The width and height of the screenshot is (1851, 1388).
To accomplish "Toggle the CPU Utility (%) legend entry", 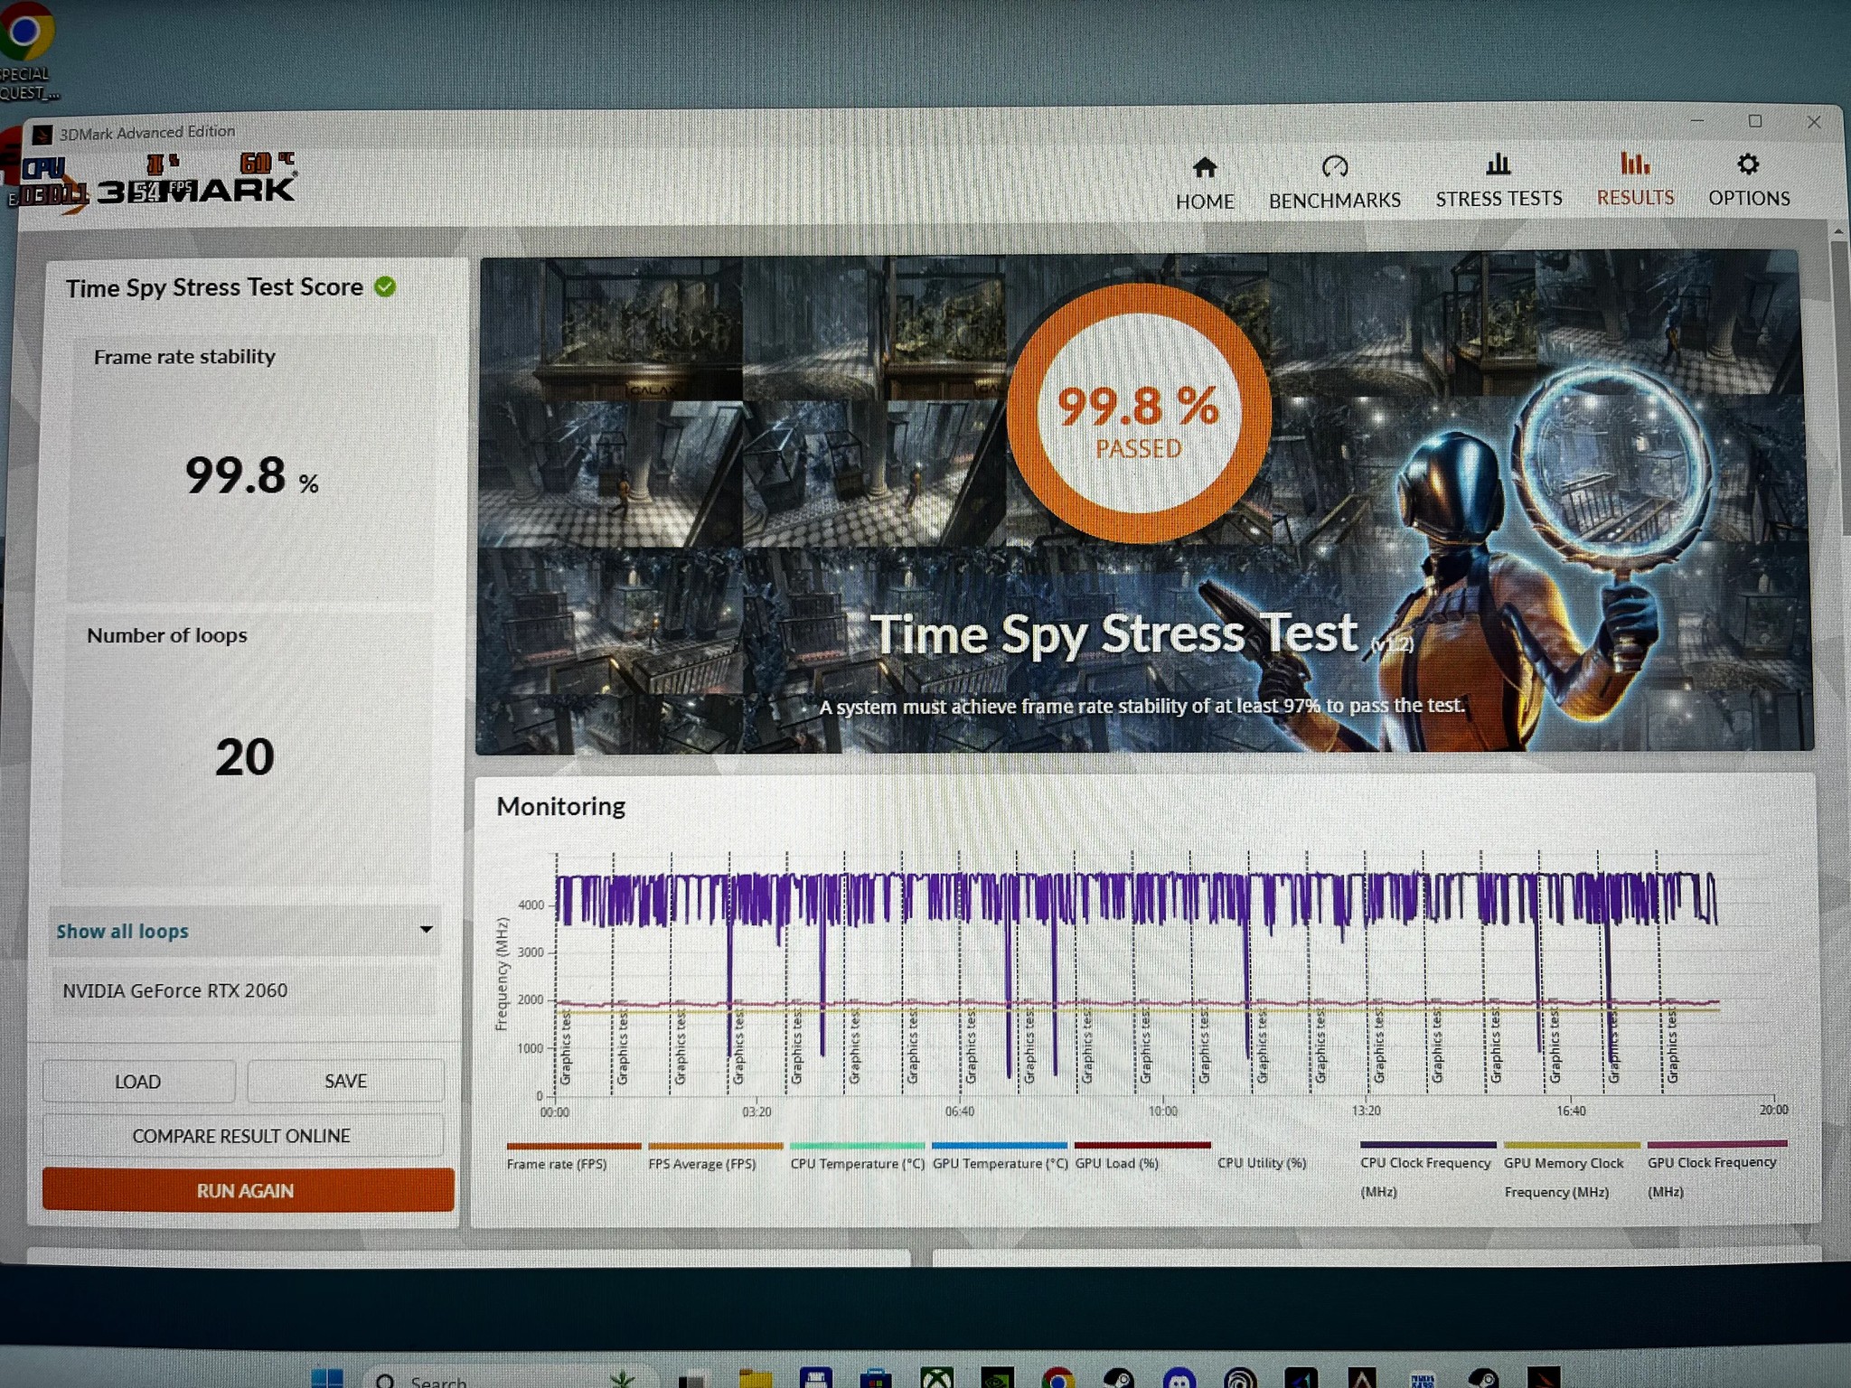I will 1262,1162.
